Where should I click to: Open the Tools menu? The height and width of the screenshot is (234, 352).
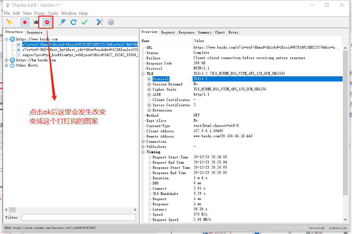point(53,13)
